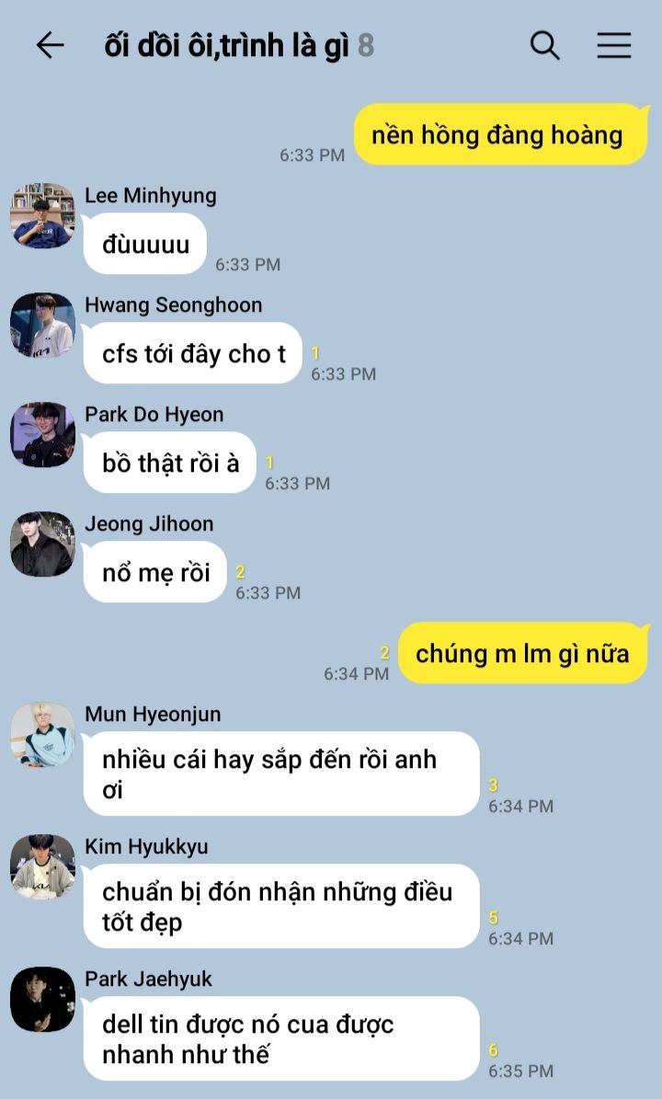
Task: Tap Kim Hyukkyu's avatar
Action: tap(42, 866)
